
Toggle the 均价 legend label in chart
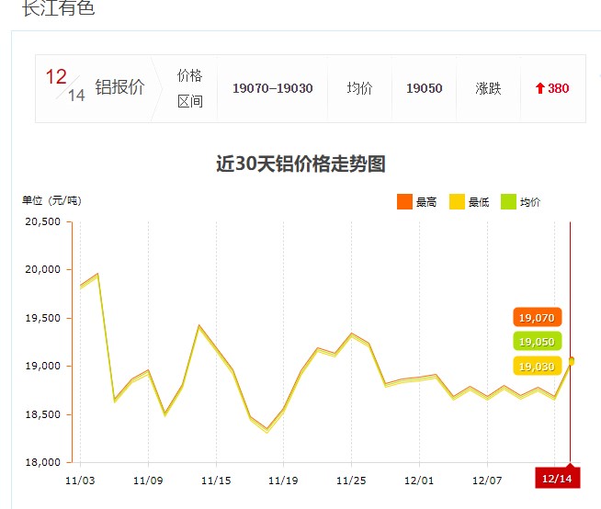530,203
